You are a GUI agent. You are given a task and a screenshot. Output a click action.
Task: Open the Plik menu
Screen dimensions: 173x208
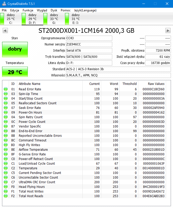[4, 10]
